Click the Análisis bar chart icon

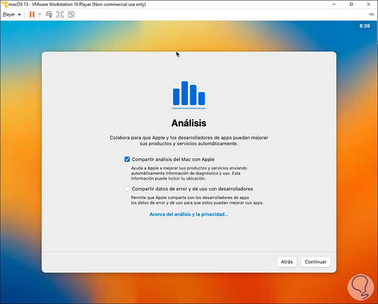189,95
